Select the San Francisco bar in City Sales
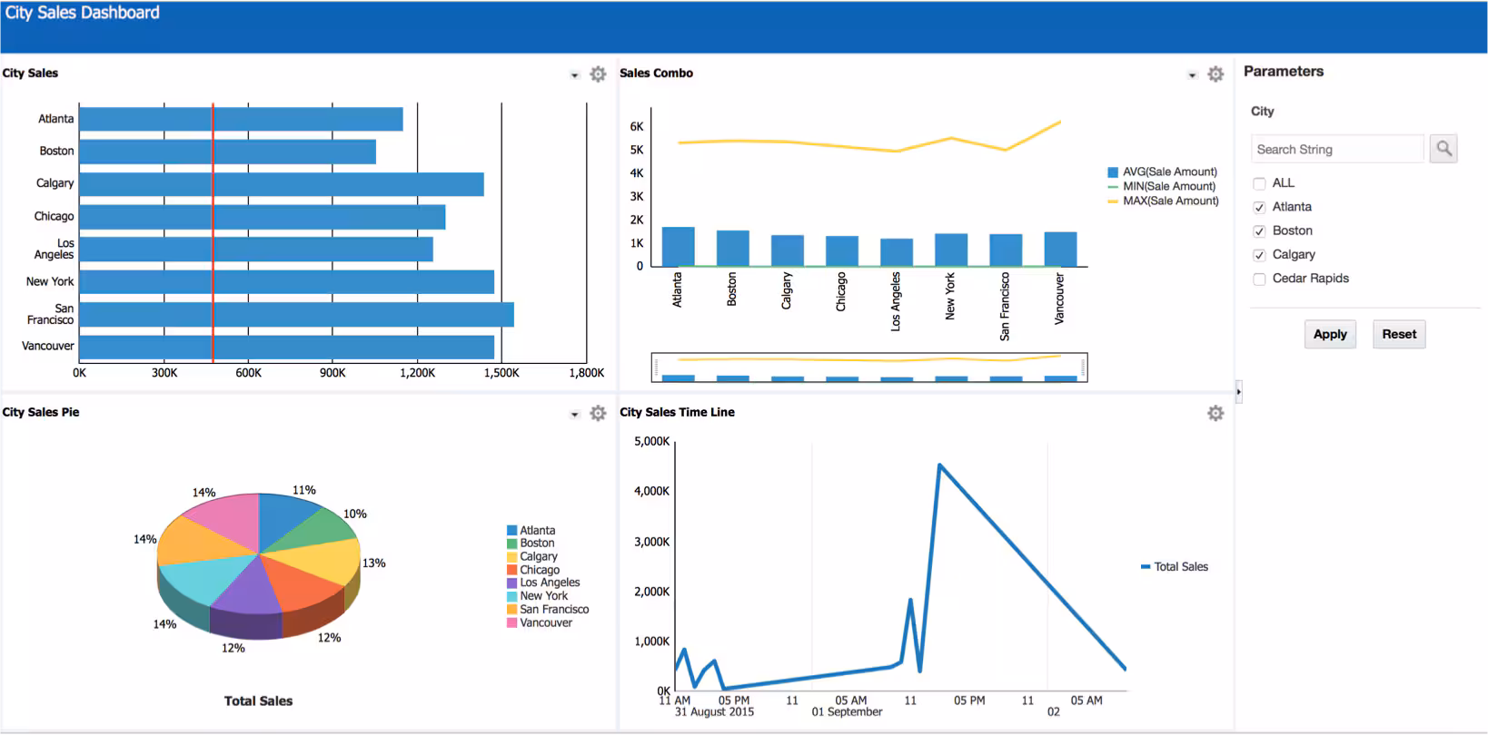This screenshot has height=735, width=1488. tap(296, 315)
